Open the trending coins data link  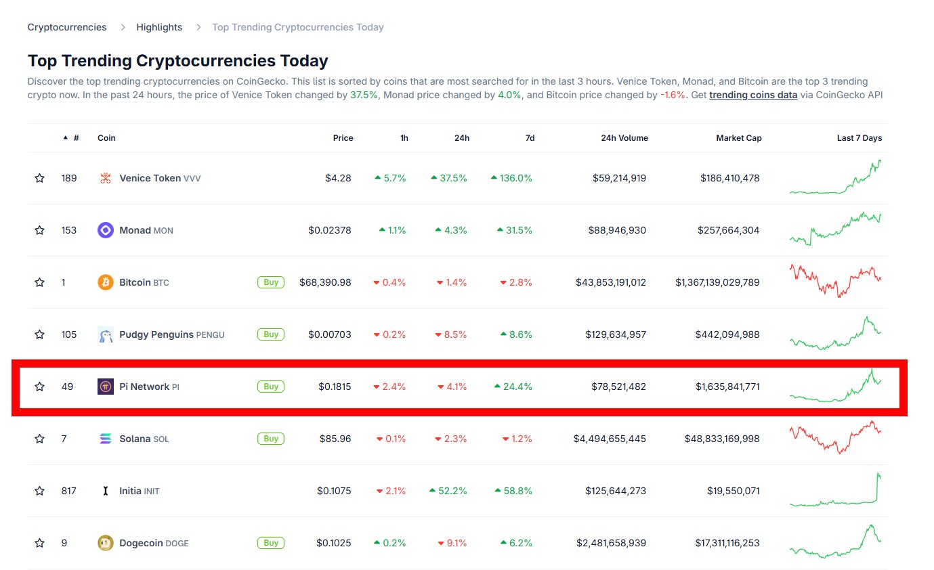click(x=752, y=95)
